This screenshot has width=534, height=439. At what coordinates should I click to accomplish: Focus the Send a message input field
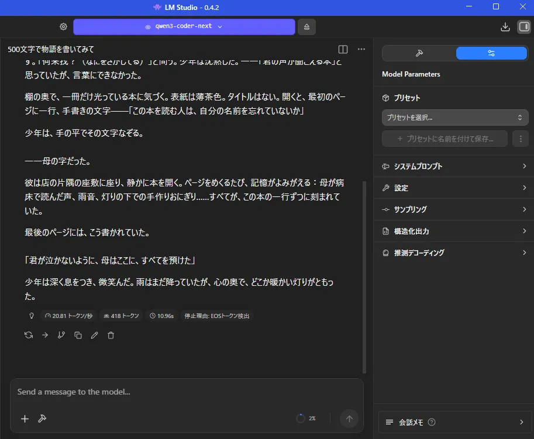click(x=175, y=392)
